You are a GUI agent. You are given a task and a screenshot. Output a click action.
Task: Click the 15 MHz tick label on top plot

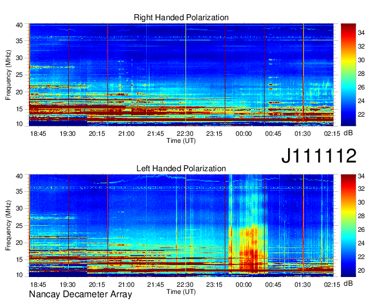coord(19,109)
